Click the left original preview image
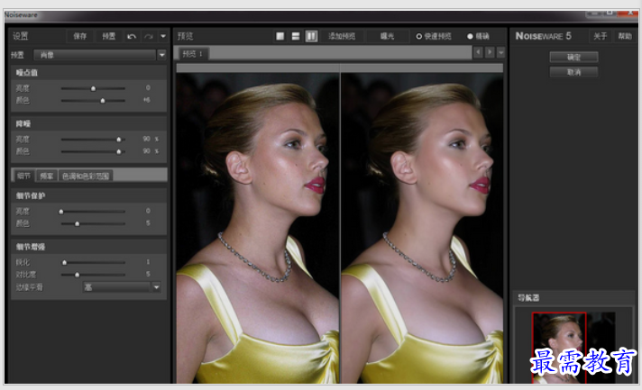The height and width of the screenshot is (390, 642). [x=258, y=228]
